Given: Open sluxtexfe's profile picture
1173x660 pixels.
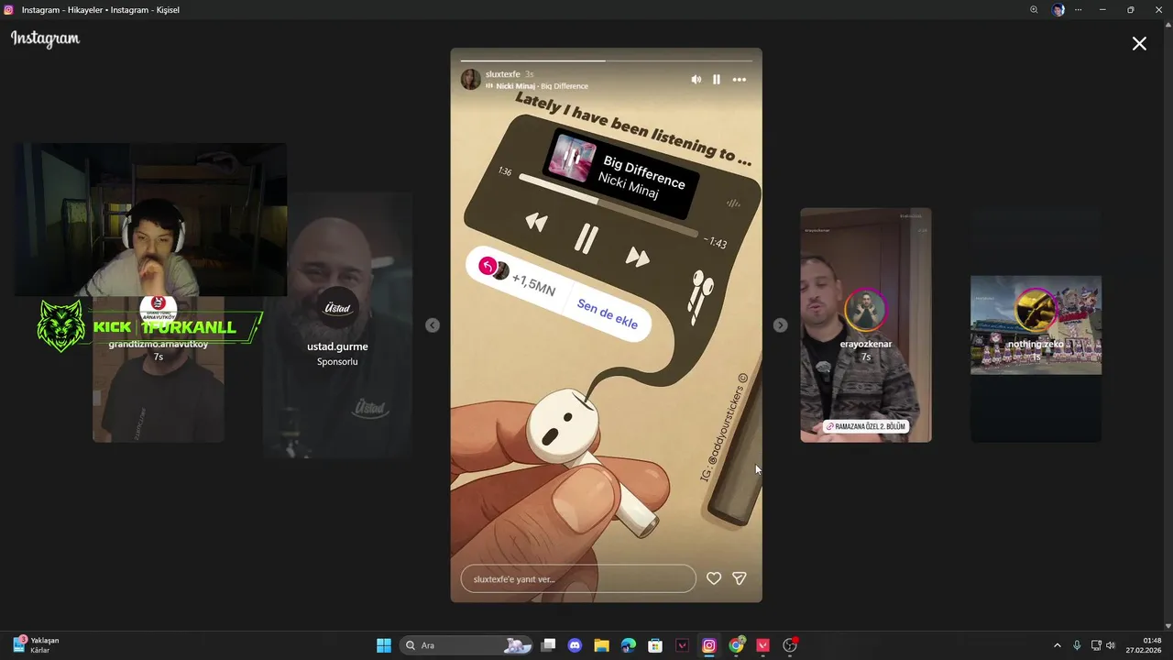Looking at the screenshot, I should point(470,80).
